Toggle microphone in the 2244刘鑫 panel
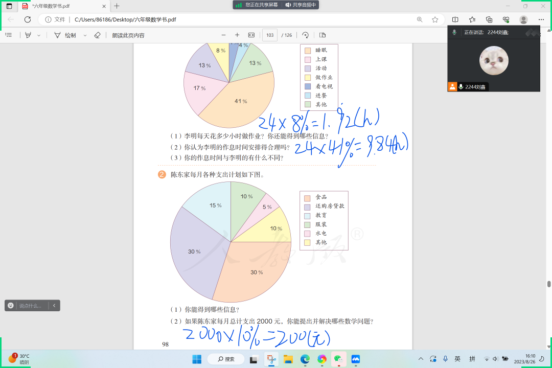 point(462,87)
